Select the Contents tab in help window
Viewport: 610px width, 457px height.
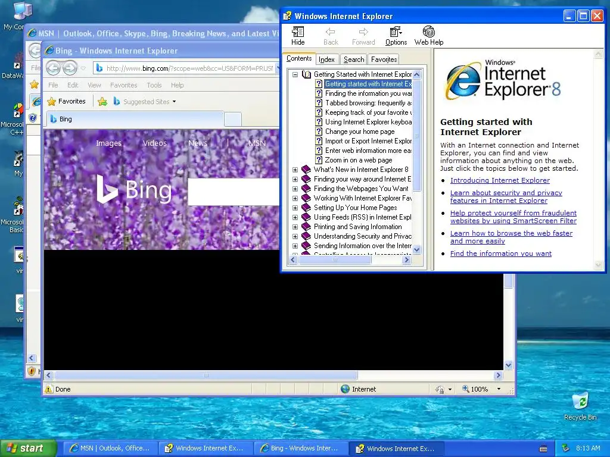(299, 59)
